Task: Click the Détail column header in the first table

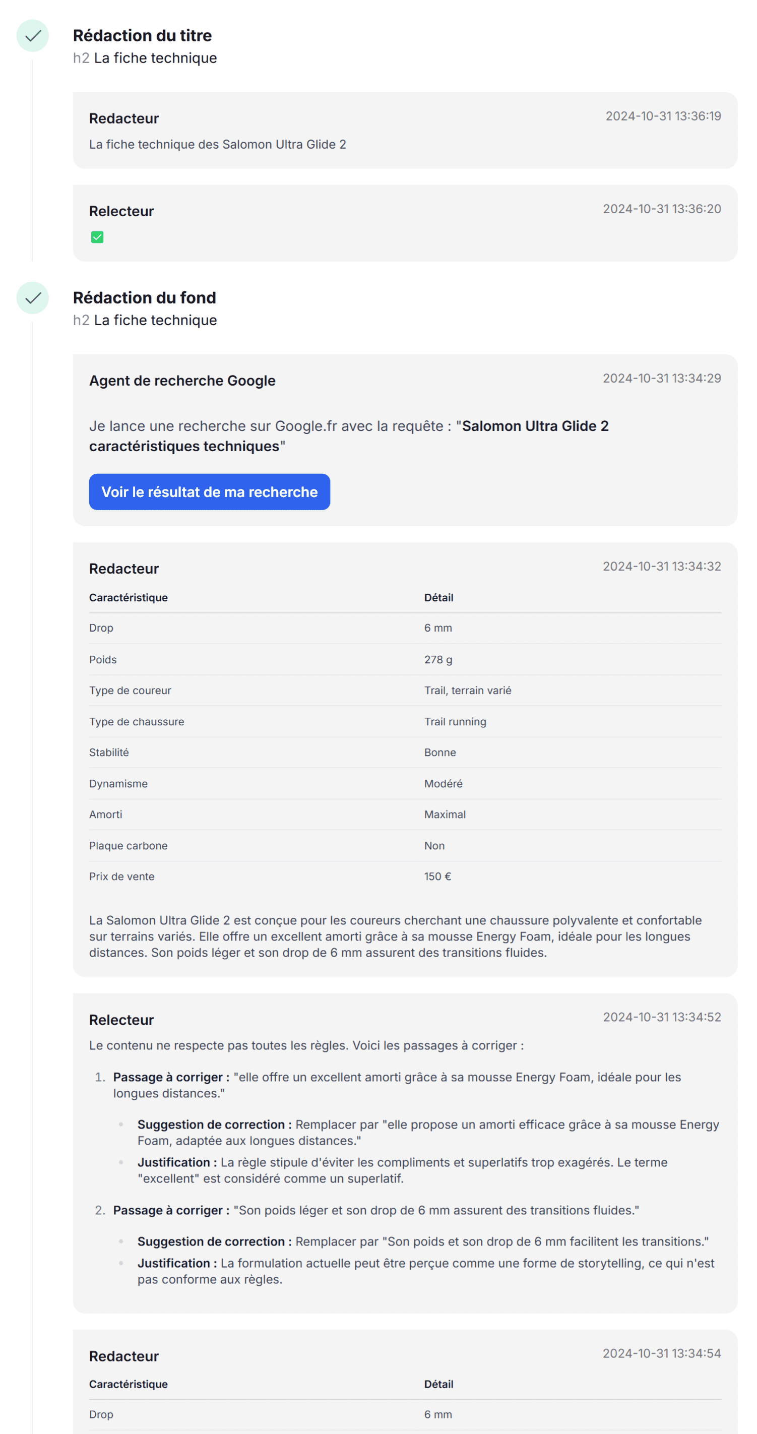Action: [438, 598]
